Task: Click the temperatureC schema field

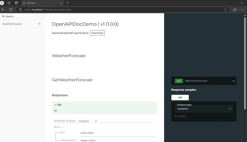Action: tap(68, 140)
